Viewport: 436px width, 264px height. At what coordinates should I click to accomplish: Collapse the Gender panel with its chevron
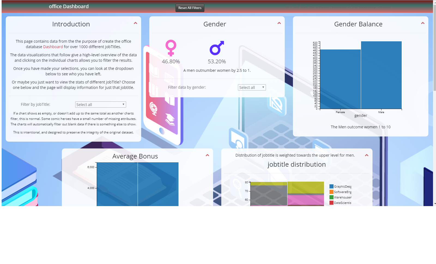(279, 23)
